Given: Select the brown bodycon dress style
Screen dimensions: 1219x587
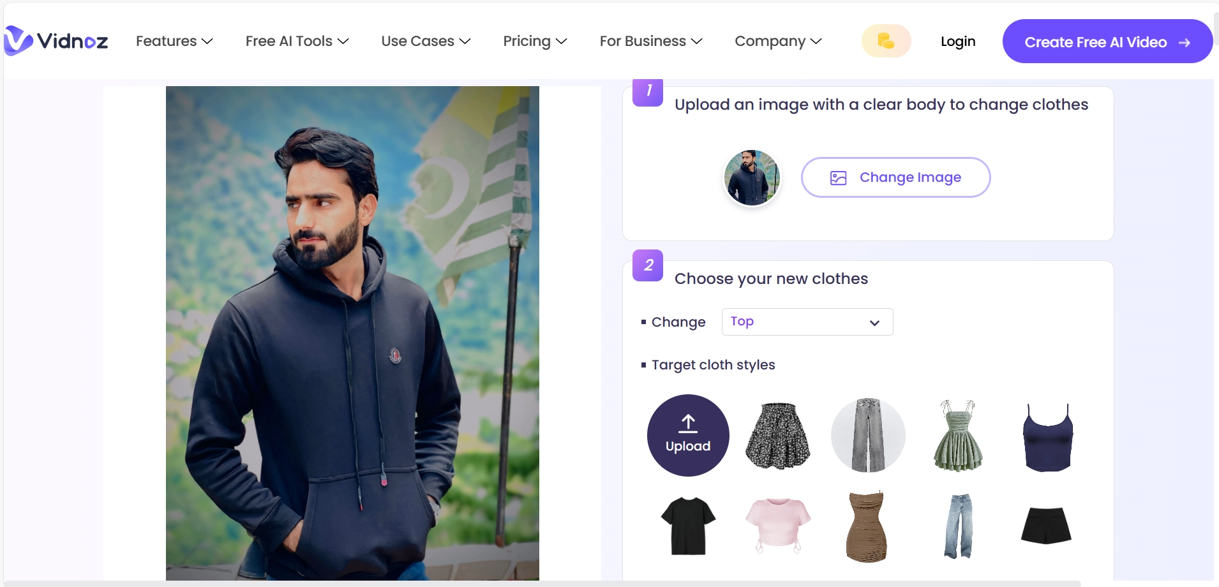Looking at the screenshot, I should click(867, 526).
